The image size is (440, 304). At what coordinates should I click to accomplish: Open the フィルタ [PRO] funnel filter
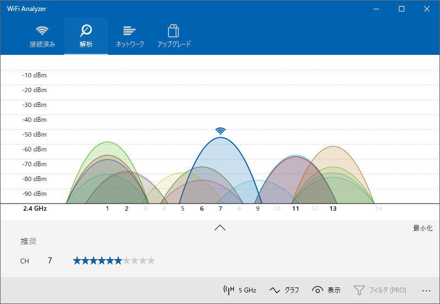point(380,290)
